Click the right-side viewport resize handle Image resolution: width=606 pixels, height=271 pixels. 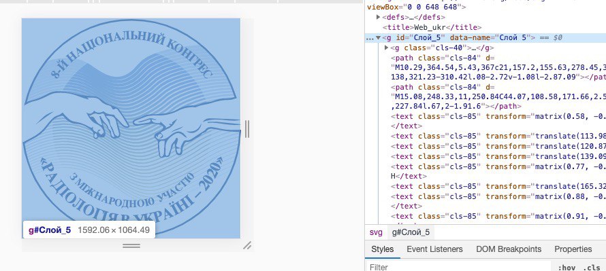click(247, 129)
